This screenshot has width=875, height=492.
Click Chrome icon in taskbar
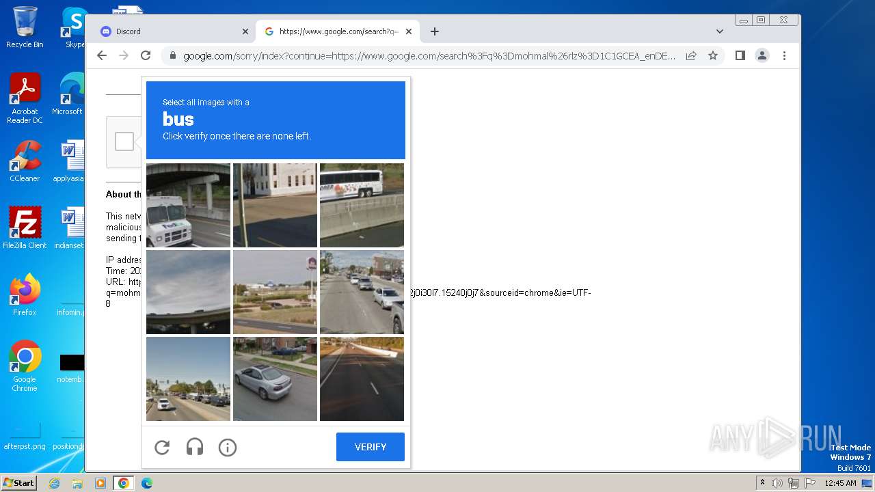pyautogui.click(x=124, y=483)
